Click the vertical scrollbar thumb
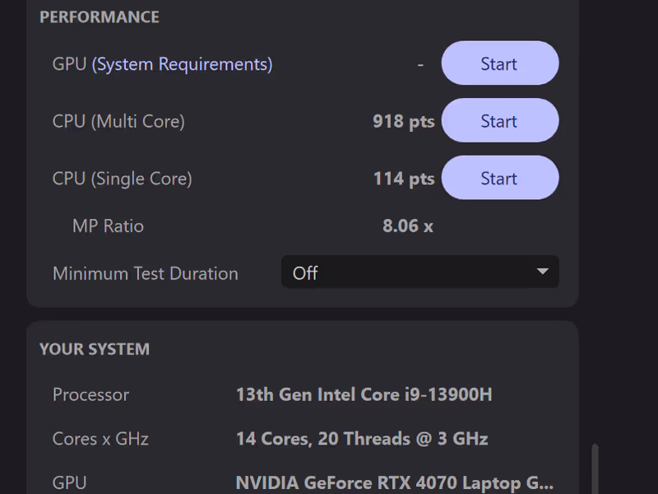658x494 pixels. point(595,469)
